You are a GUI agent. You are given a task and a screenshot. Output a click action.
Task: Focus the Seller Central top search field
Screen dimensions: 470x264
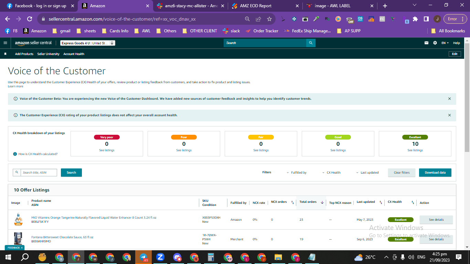(265, 43)
